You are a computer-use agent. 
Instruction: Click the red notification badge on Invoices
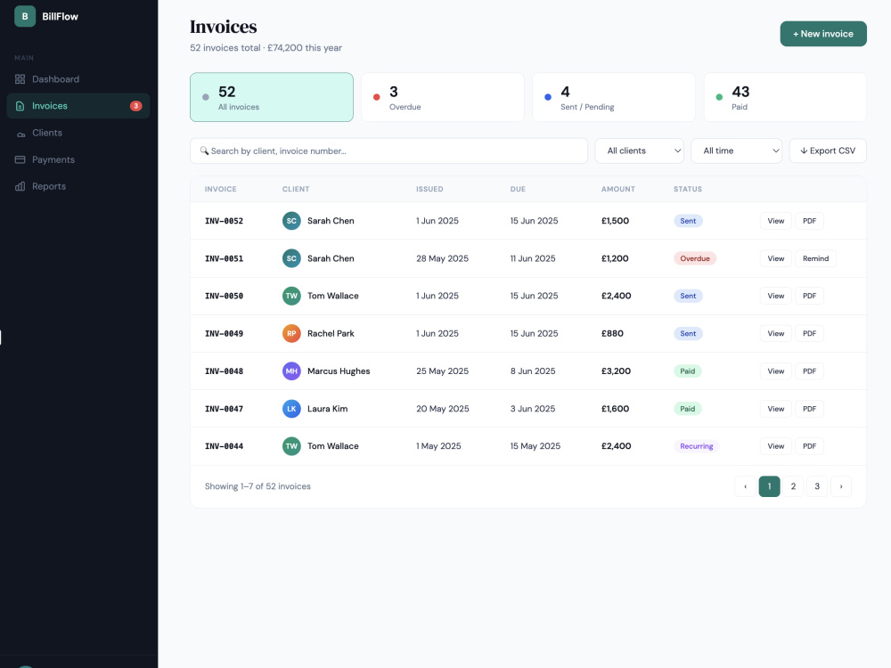coord(135,106)
